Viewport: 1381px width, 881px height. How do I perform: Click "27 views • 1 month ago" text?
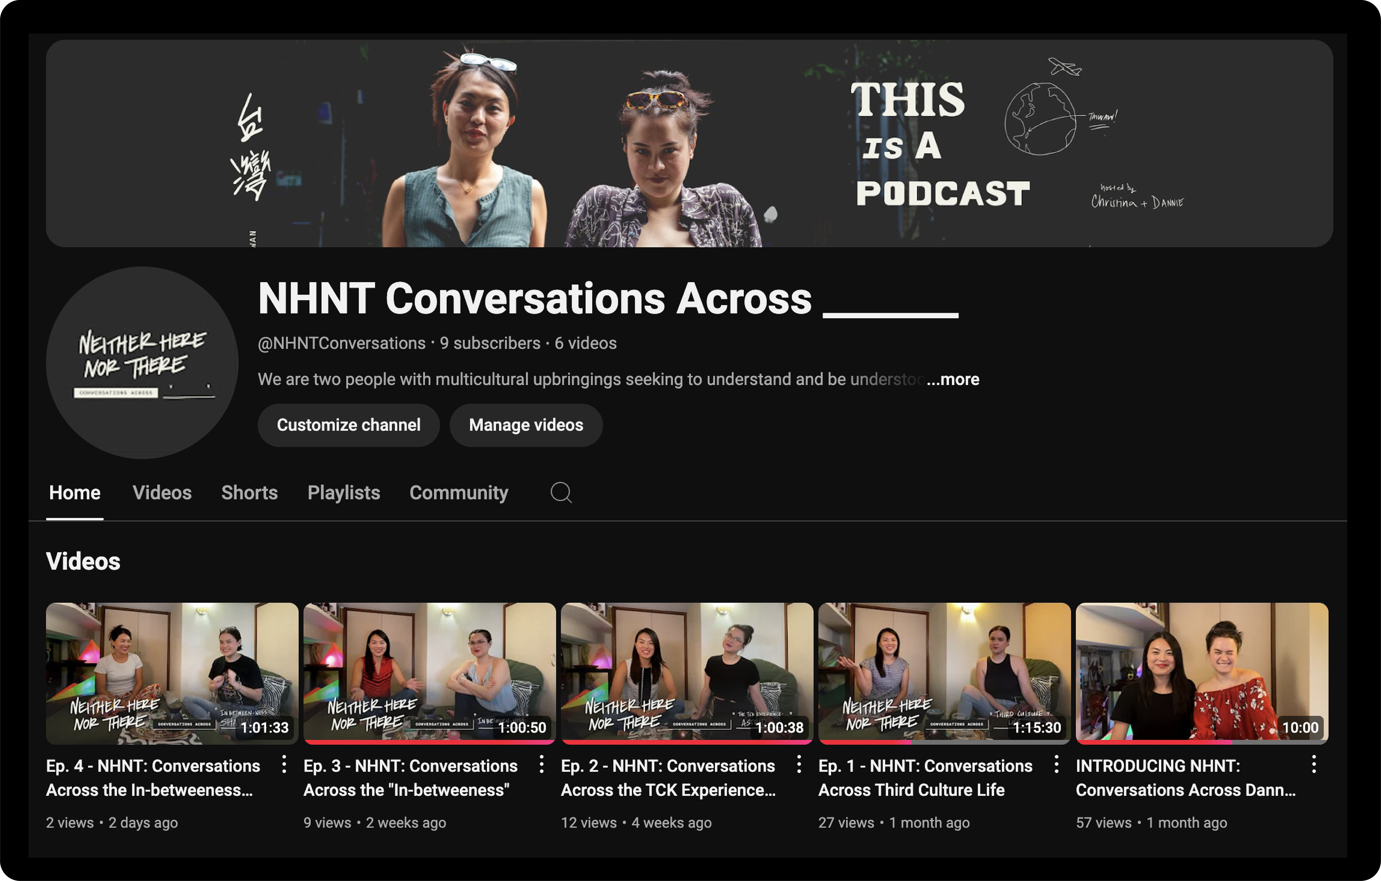(894, 822)
